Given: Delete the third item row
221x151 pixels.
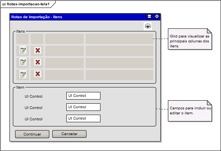Looking at the screenshot, I should [38, 74].
